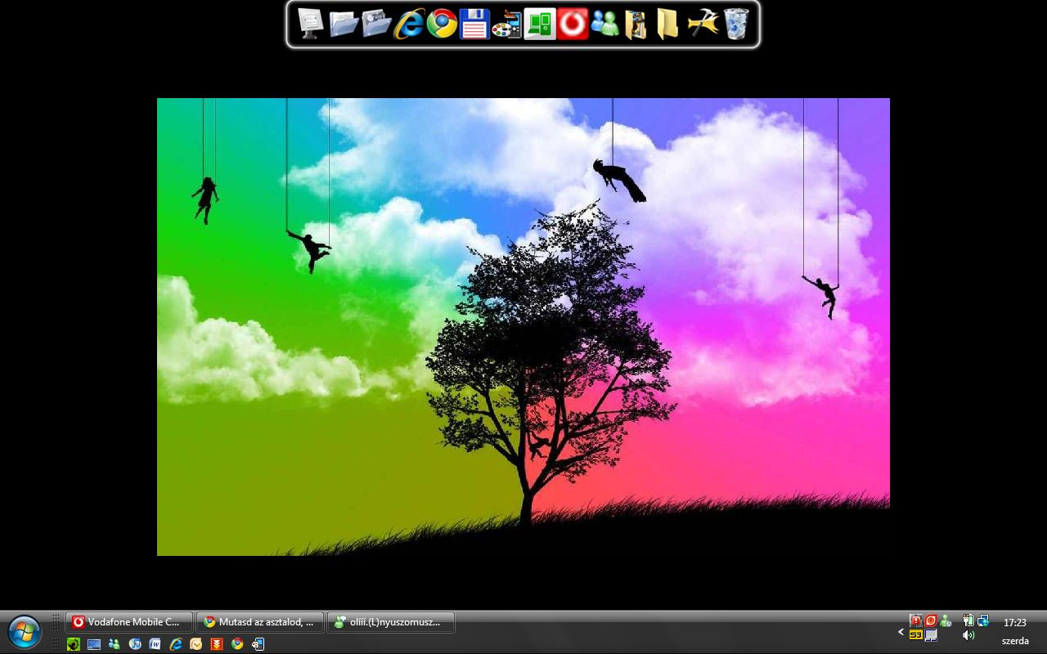Click the Messenger status tray icon
Image resolution: width=1047 pixels, height=654 pixels.
(x=946, y=621)
